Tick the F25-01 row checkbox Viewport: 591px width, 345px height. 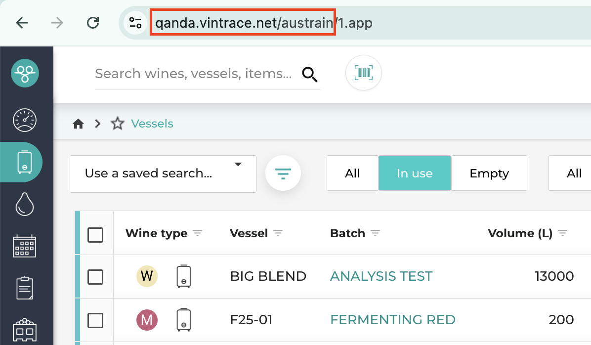click(x=95, y=320)
